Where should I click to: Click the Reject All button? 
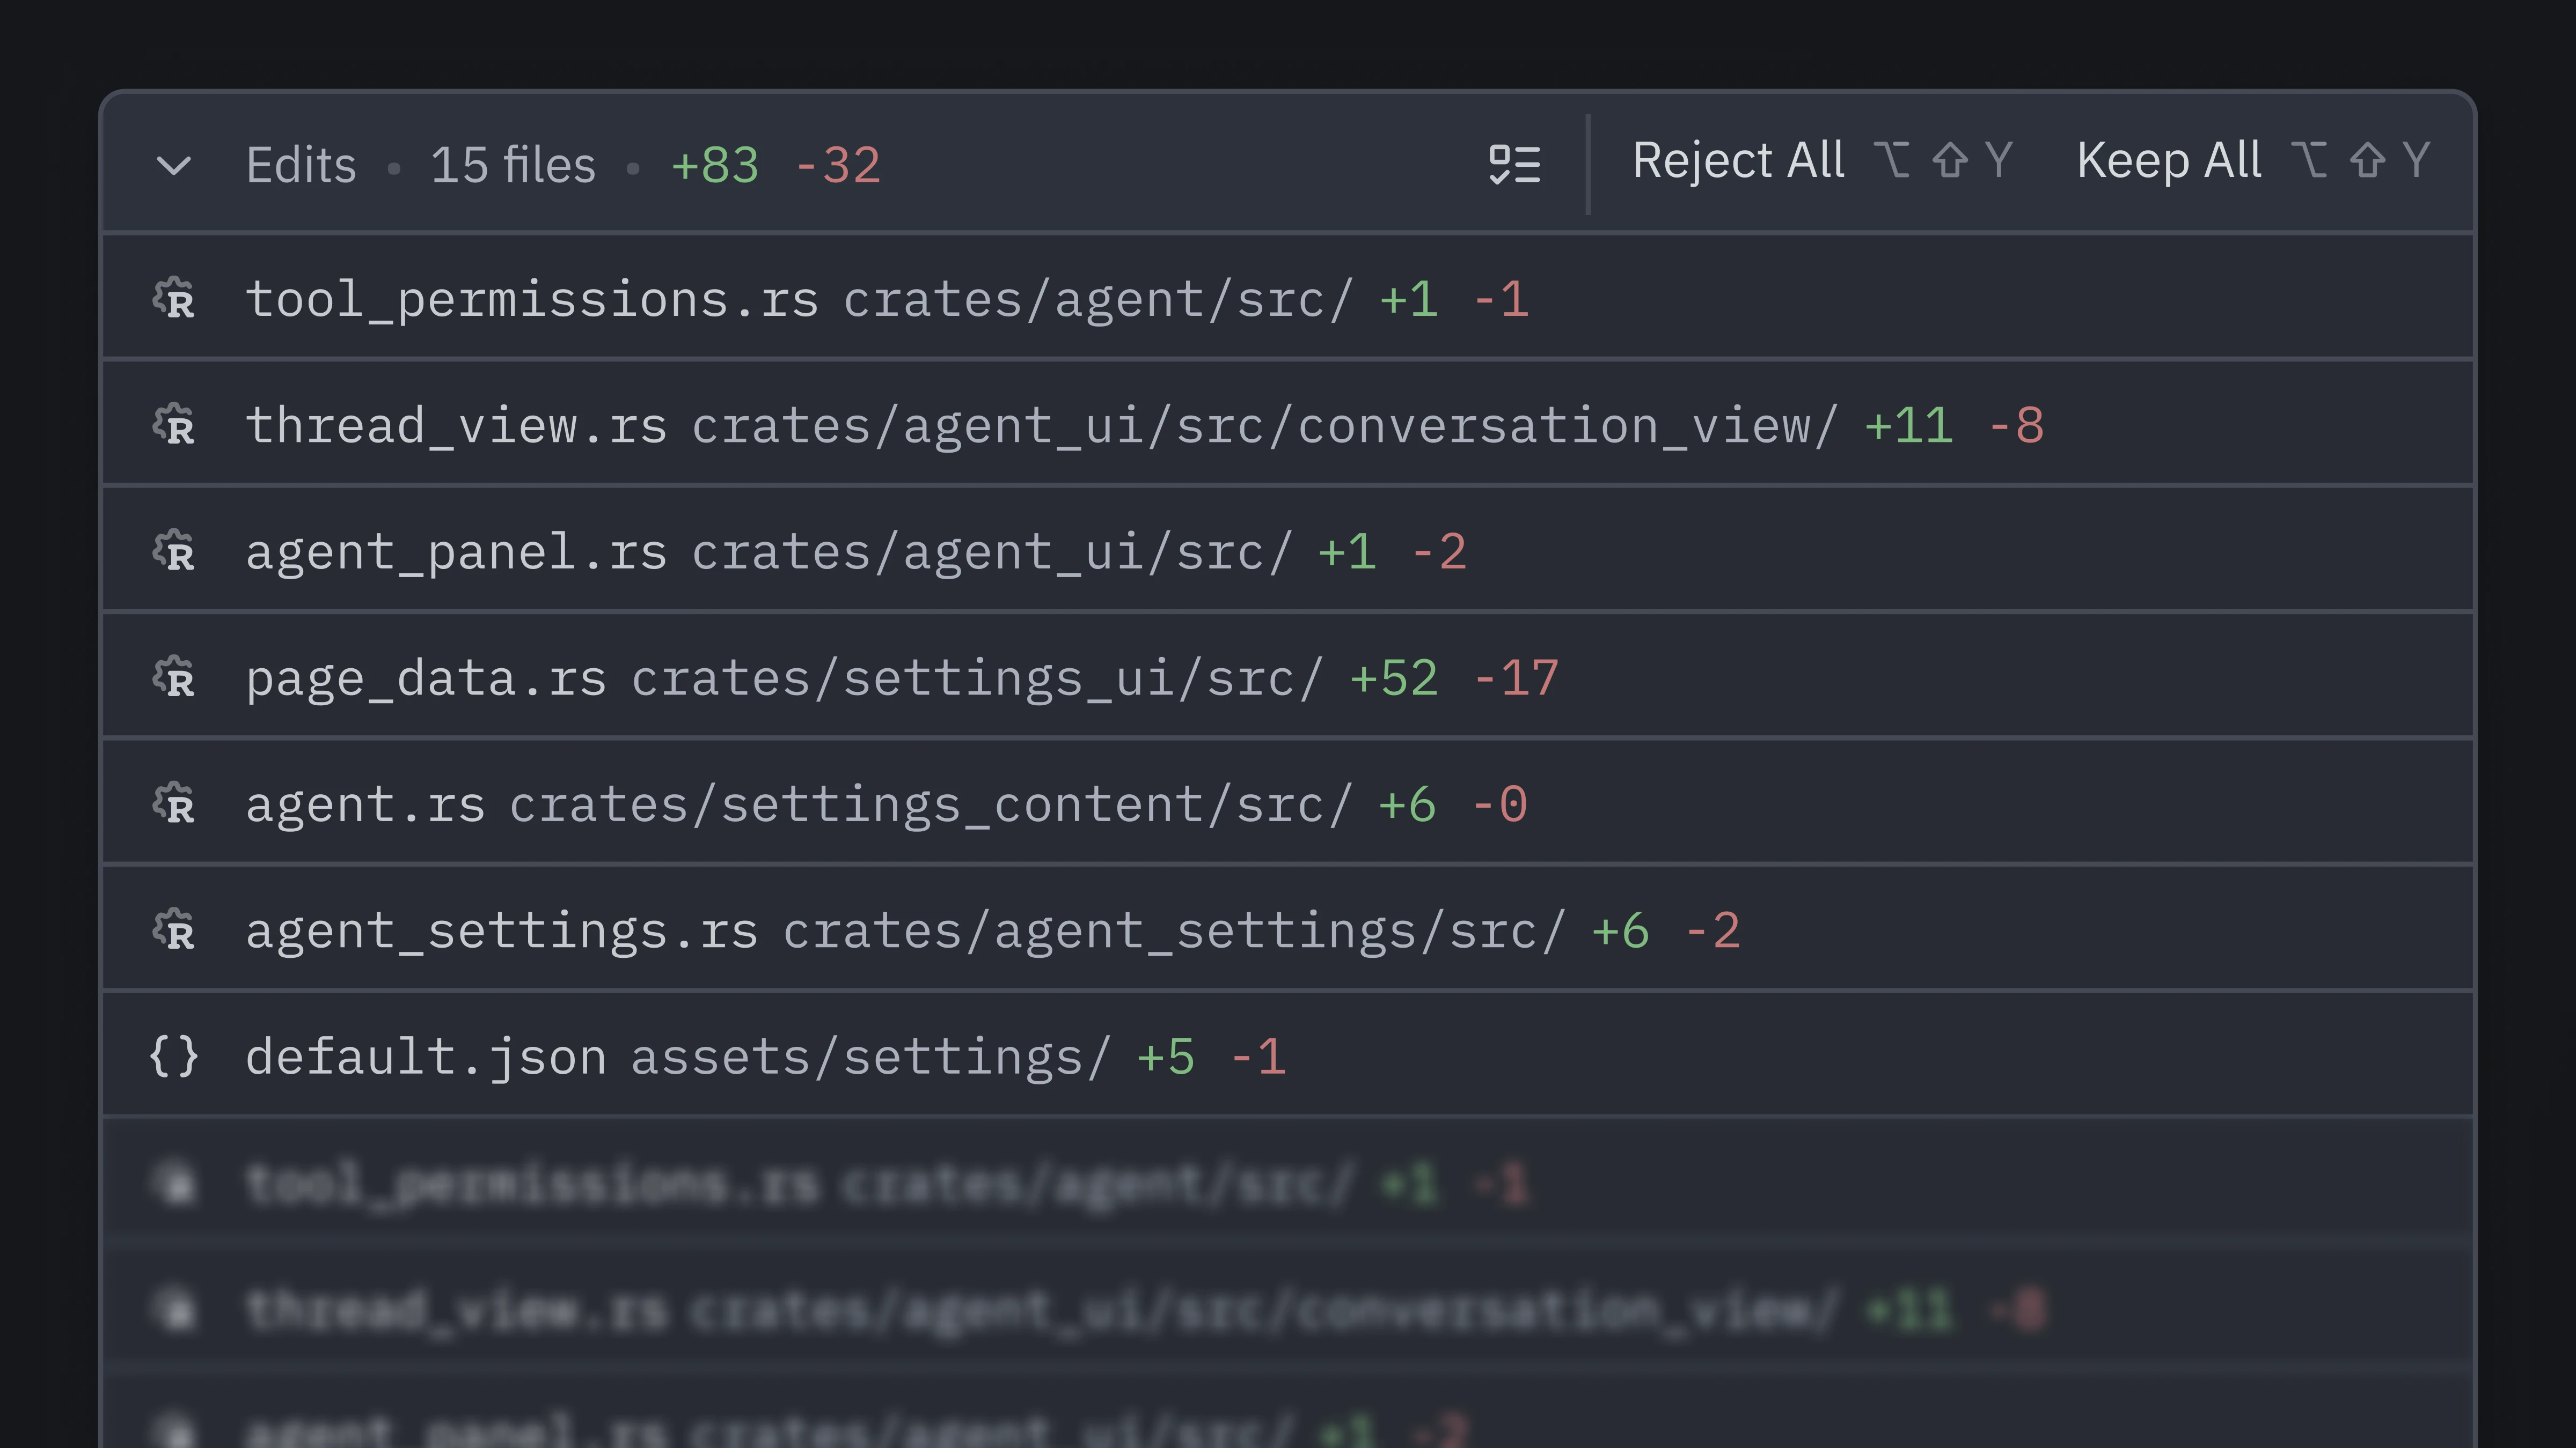(1738, 161)
